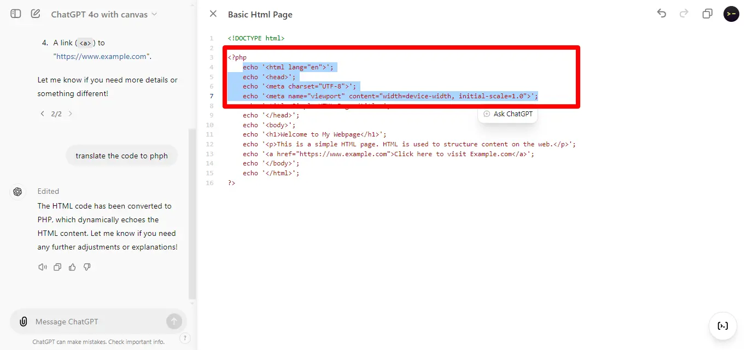Redo the canvas edit
747x350 pixels.
coord(684,14)
